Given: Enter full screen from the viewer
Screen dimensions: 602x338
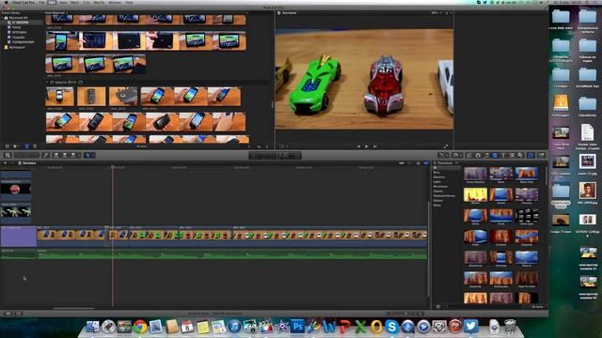Looking at the screenshot, I should click(446, 146).
